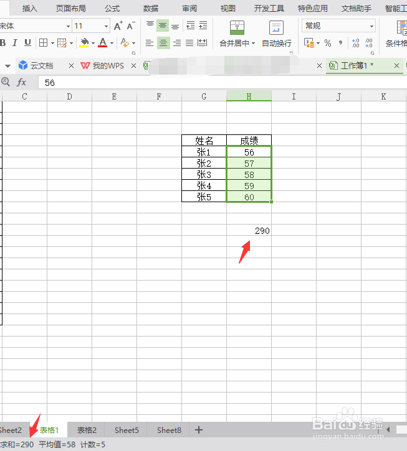The height and width of the screenshot is (451, 407).
Task: Open the 页面布局 ribbon tab
Action: point(71,8)
